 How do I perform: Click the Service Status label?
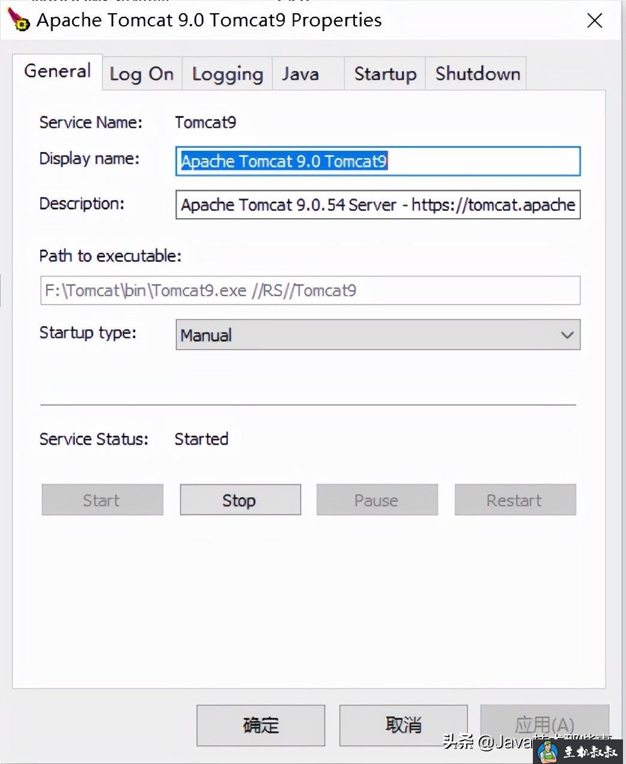(x=94, y=439)
